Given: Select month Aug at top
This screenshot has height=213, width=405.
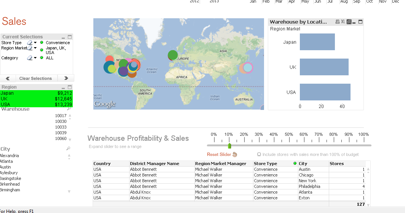Looking at the screenshot, I should coord(344,1).
